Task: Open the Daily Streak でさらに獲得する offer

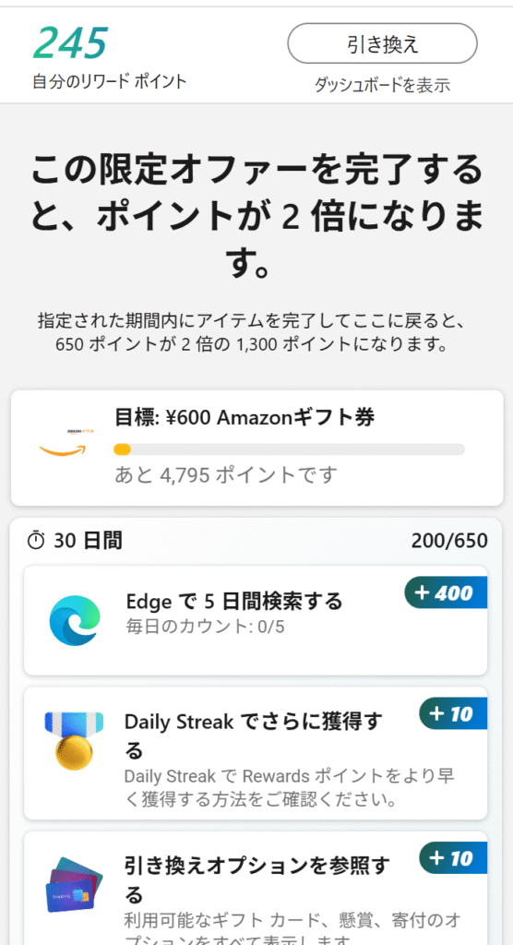Action: point(256,753)
